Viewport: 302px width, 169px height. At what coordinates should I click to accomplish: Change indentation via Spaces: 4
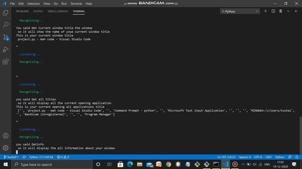245,157
